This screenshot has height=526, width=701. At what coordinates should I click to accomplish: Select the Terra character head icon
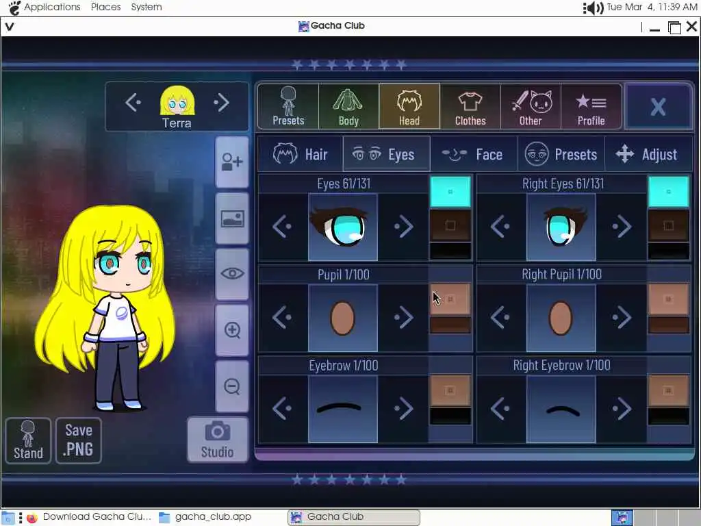coord(177,101)
